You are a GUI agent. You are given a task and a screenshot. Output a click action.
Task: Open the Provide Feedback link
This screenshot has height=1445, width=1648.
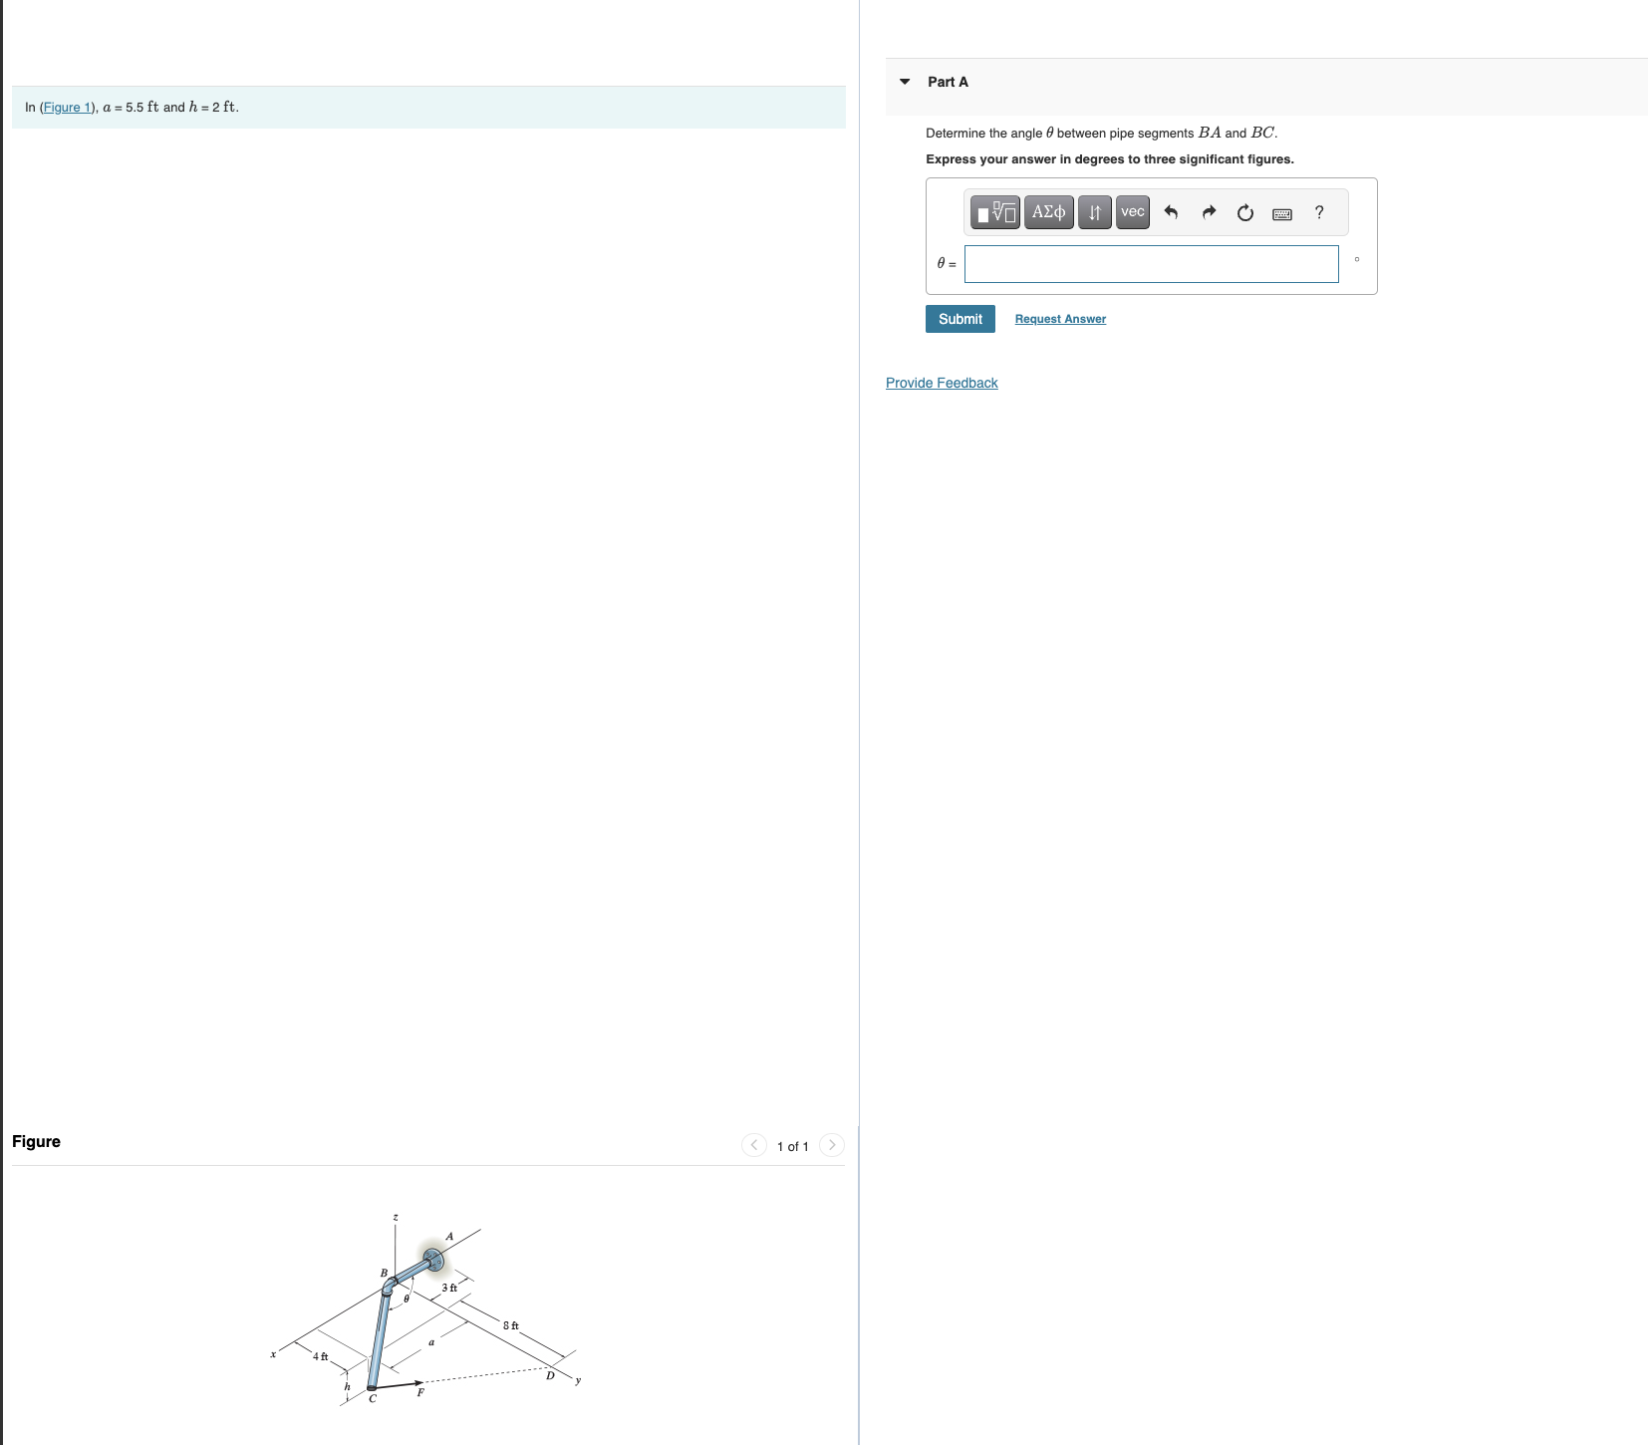click(x=942, y=383)
